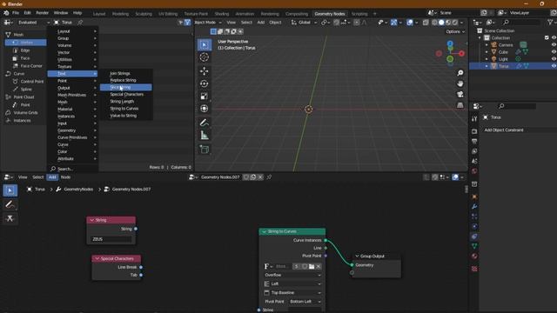Open the Top Baseline dropdown
This screenshot has height=313, width=557.
tap(292, 293)
